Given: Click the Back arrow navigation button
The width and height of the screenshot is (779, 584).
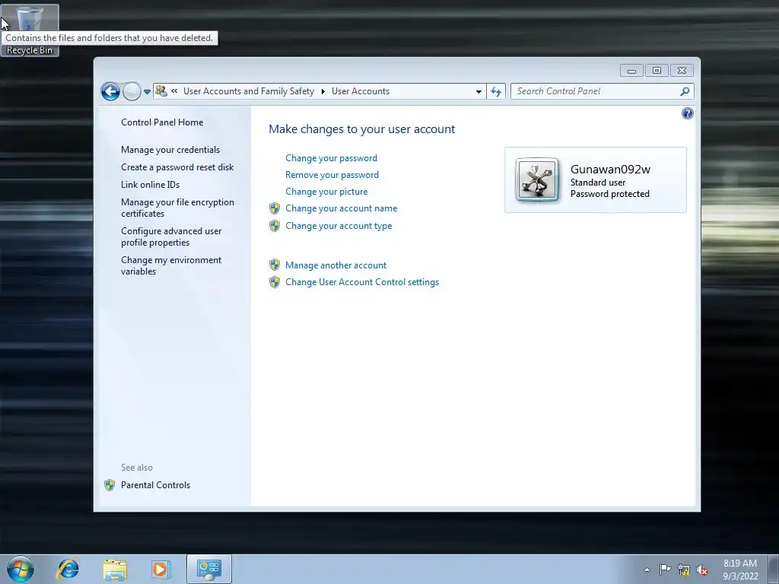Looking at the screenshot, I should 110,91.
